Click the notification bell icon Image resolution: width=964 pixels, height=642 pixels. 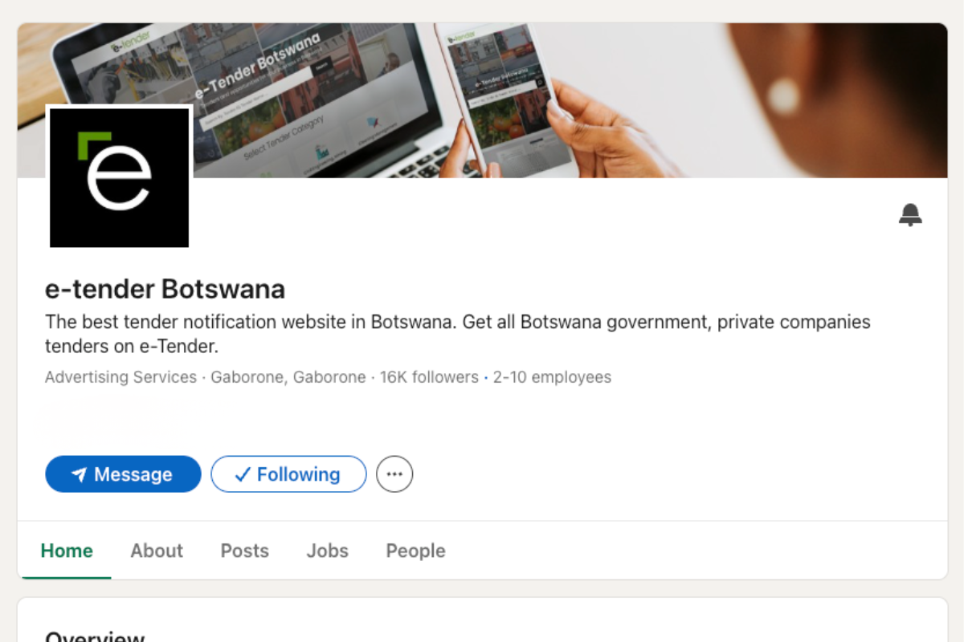tap(910, 215)
